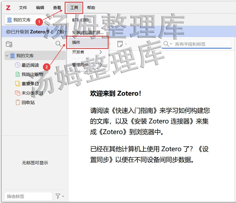Focus the 筛选标签 tag filter field
Image resolution: width=236 pixels, height=203 pixels.
tap(28, 196)
